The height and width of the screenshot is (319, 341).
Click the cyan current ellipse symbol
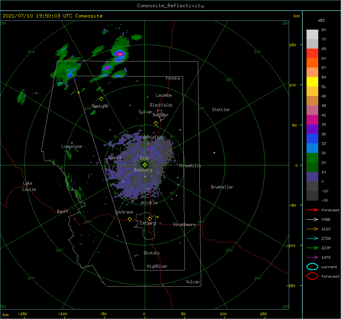pyautogui.click(x=312, y=267)
